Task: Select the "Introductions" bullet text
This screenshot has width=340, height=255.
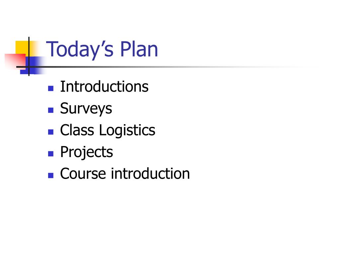Action: coord(104,87)
